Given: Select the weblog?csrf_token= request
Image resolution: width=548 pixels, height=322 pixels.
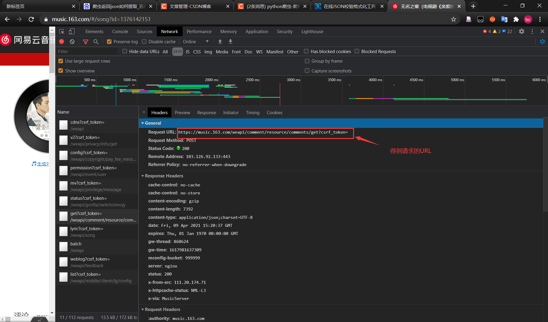Looking at the screenshot, I should tap(97, 262).
